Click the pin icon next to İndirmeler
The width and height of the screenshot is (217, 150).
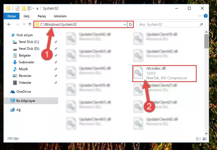(56, 62)
